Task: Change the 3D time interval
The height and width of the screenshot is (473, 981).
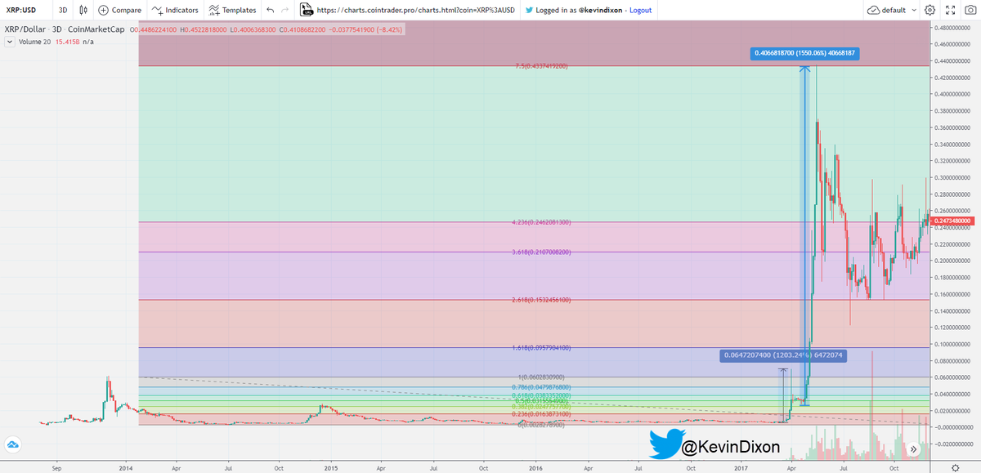Action: (62, 10)
